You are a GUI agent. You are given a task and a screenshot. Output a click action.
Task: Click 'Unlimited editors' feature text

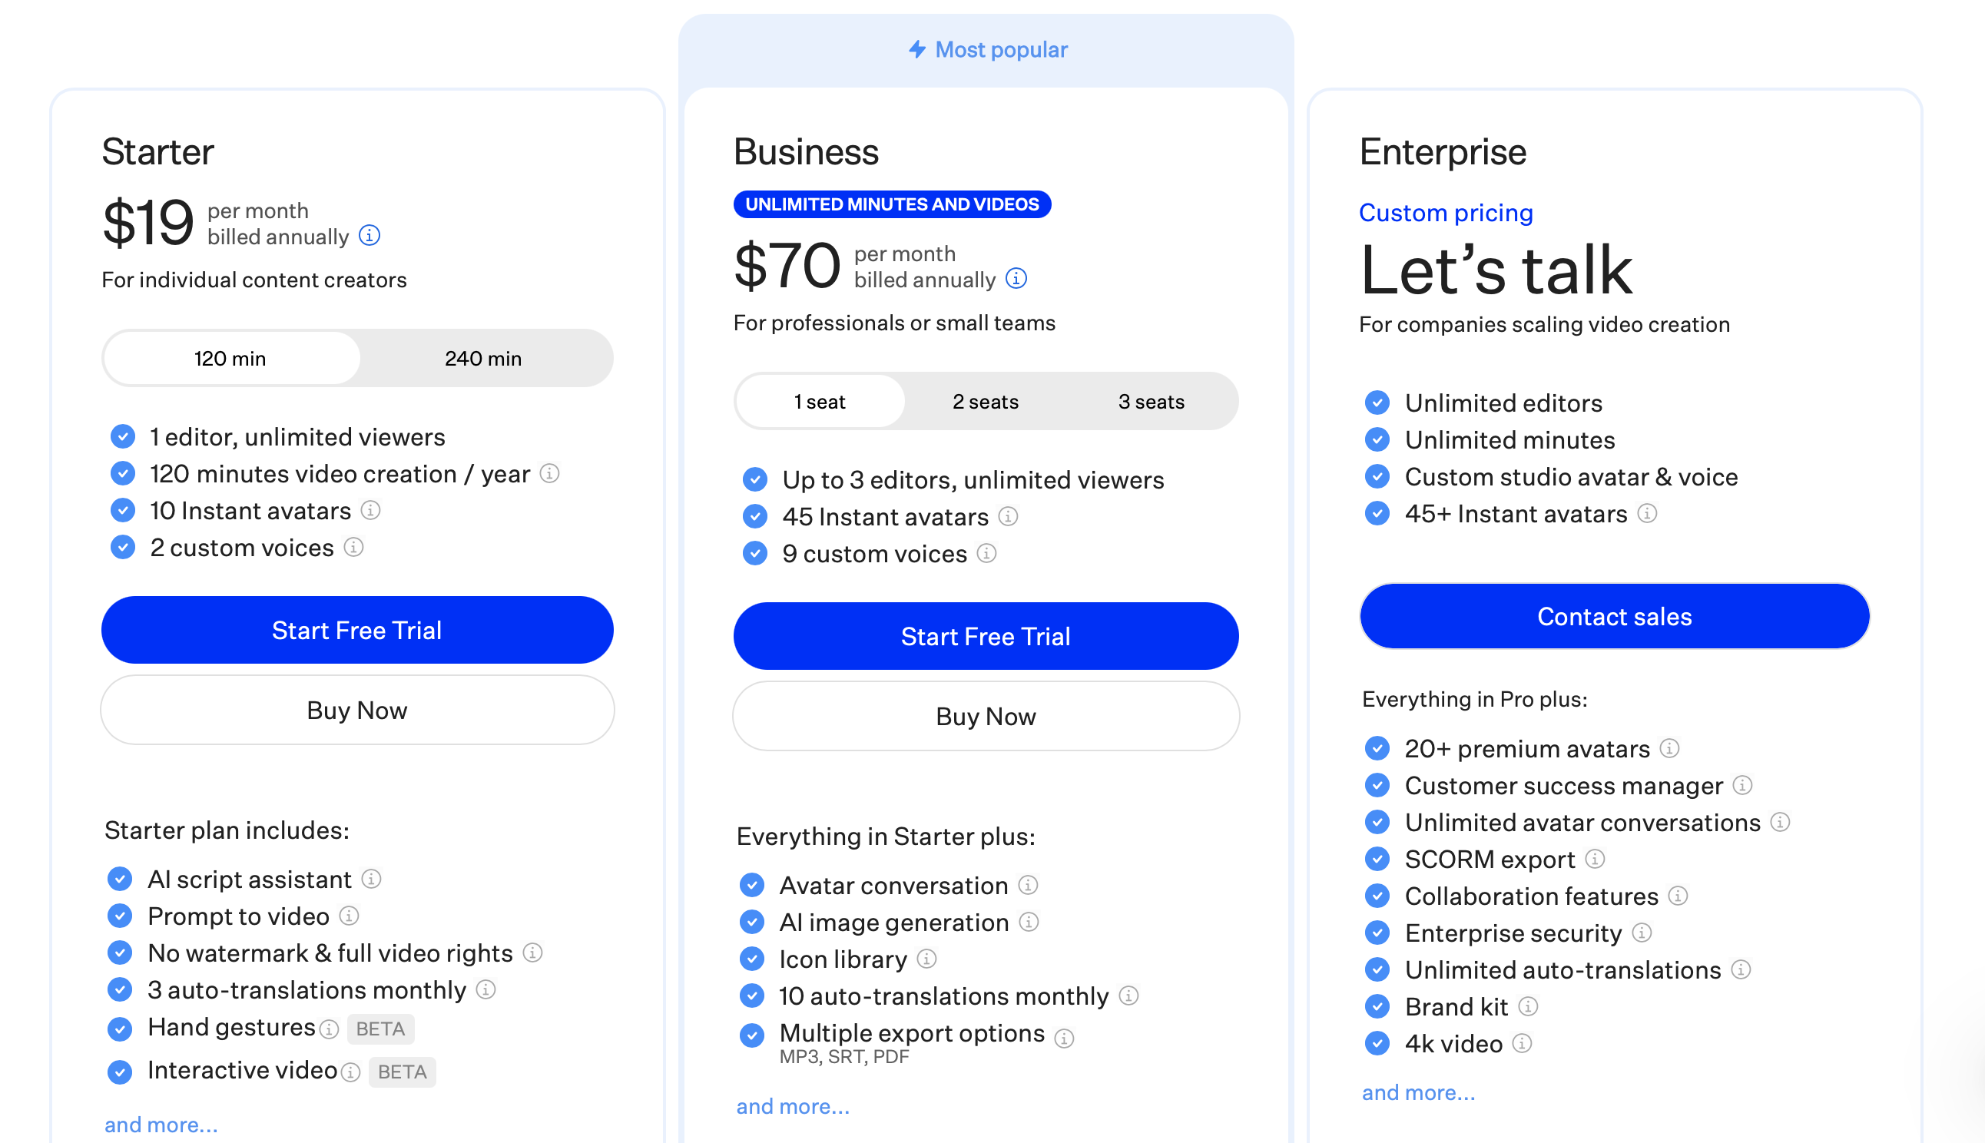(1504, 403)
